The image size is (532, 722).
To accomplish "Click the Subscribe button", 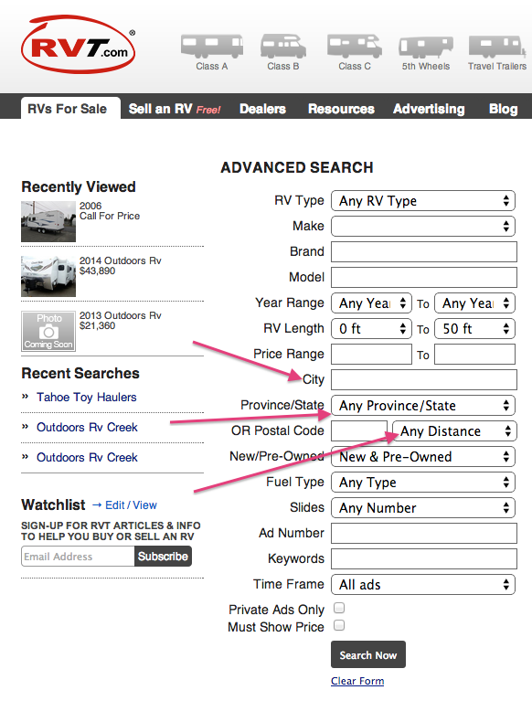I will 163,557.
